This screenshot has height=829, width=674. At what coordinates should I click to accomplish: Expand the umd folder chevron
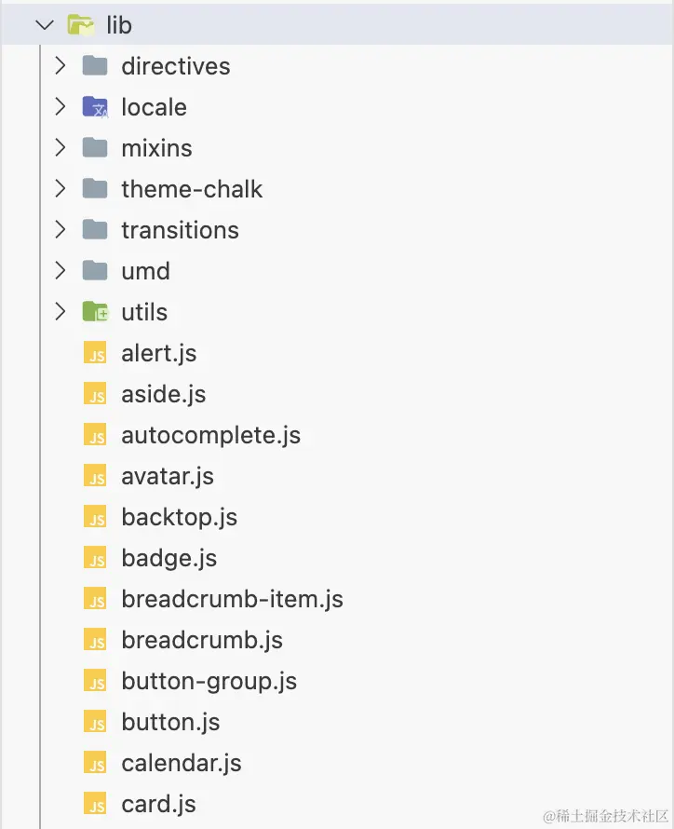[x=61, y=272]
